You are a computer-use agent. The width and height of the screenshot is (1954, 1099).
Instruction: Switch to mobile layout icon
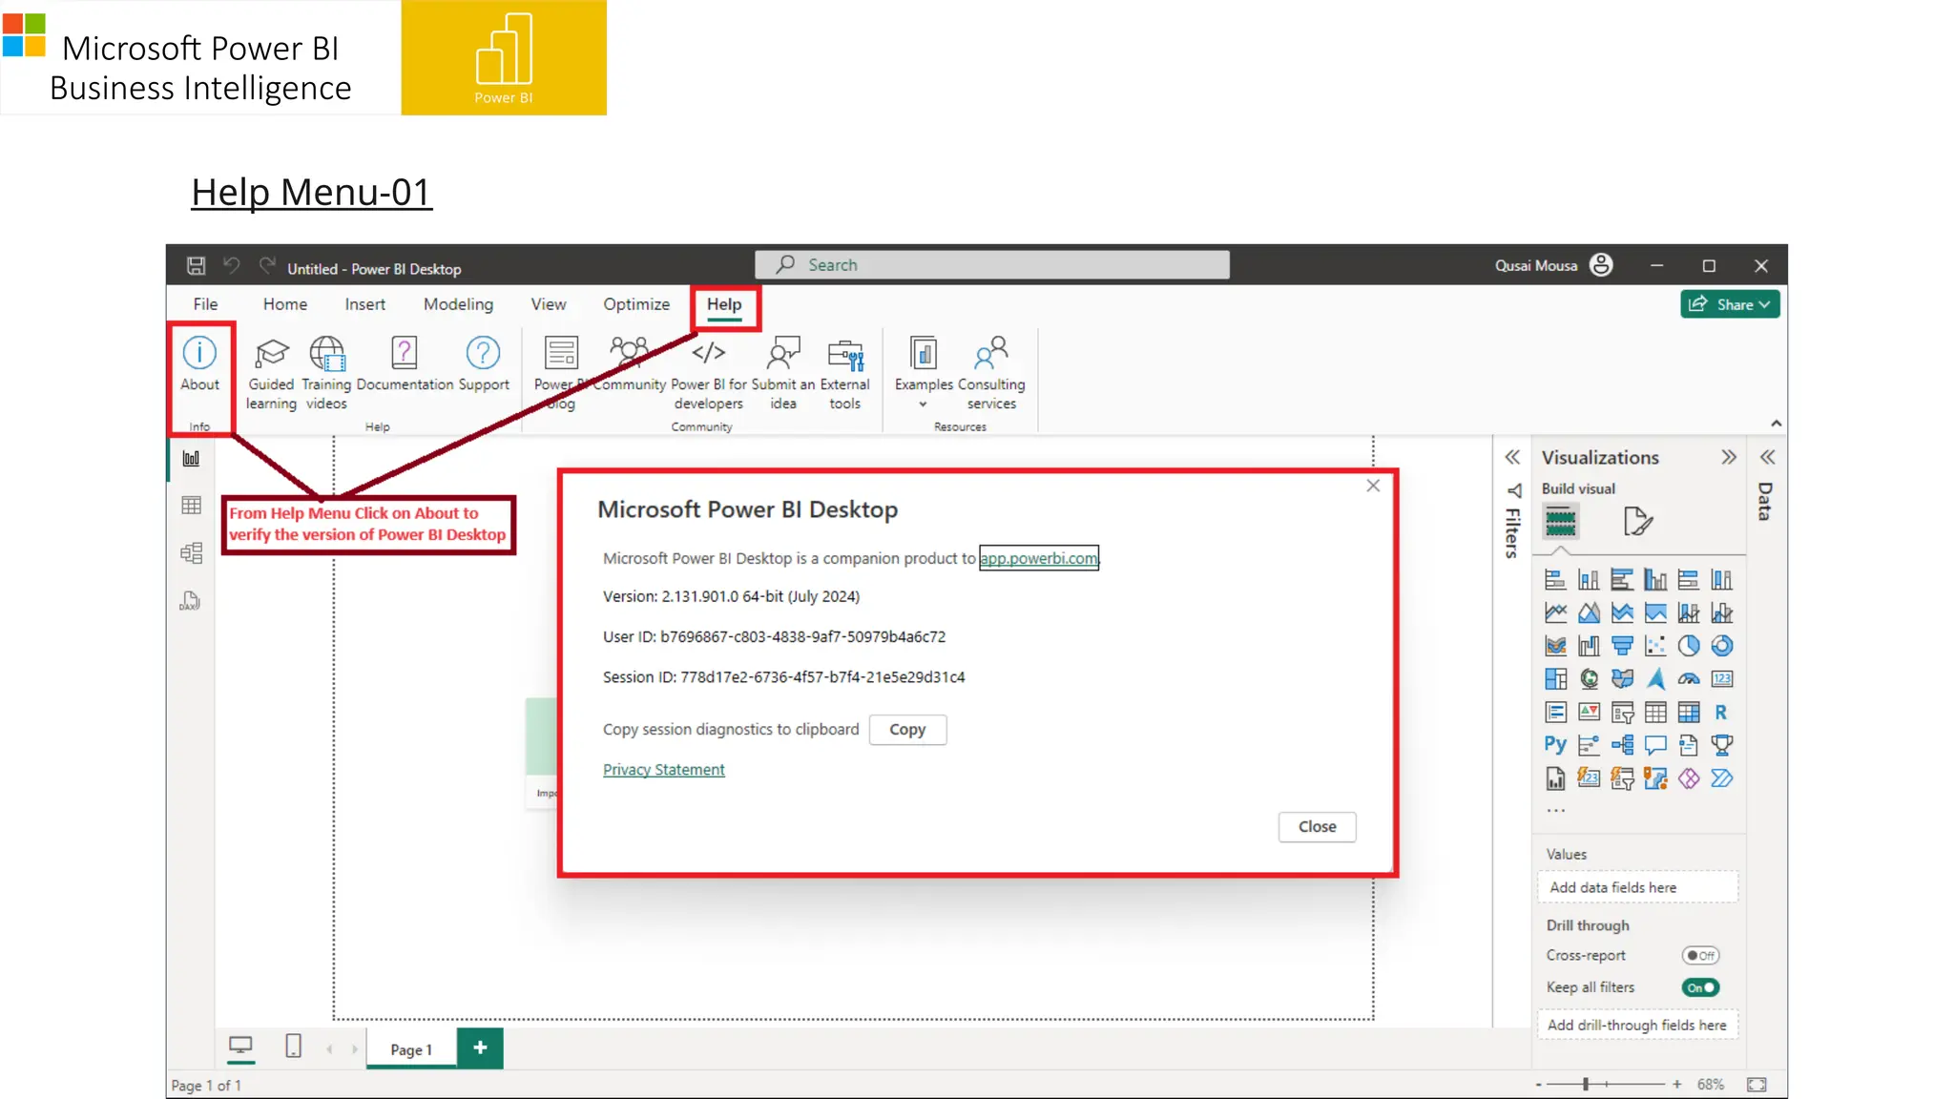293,1047
